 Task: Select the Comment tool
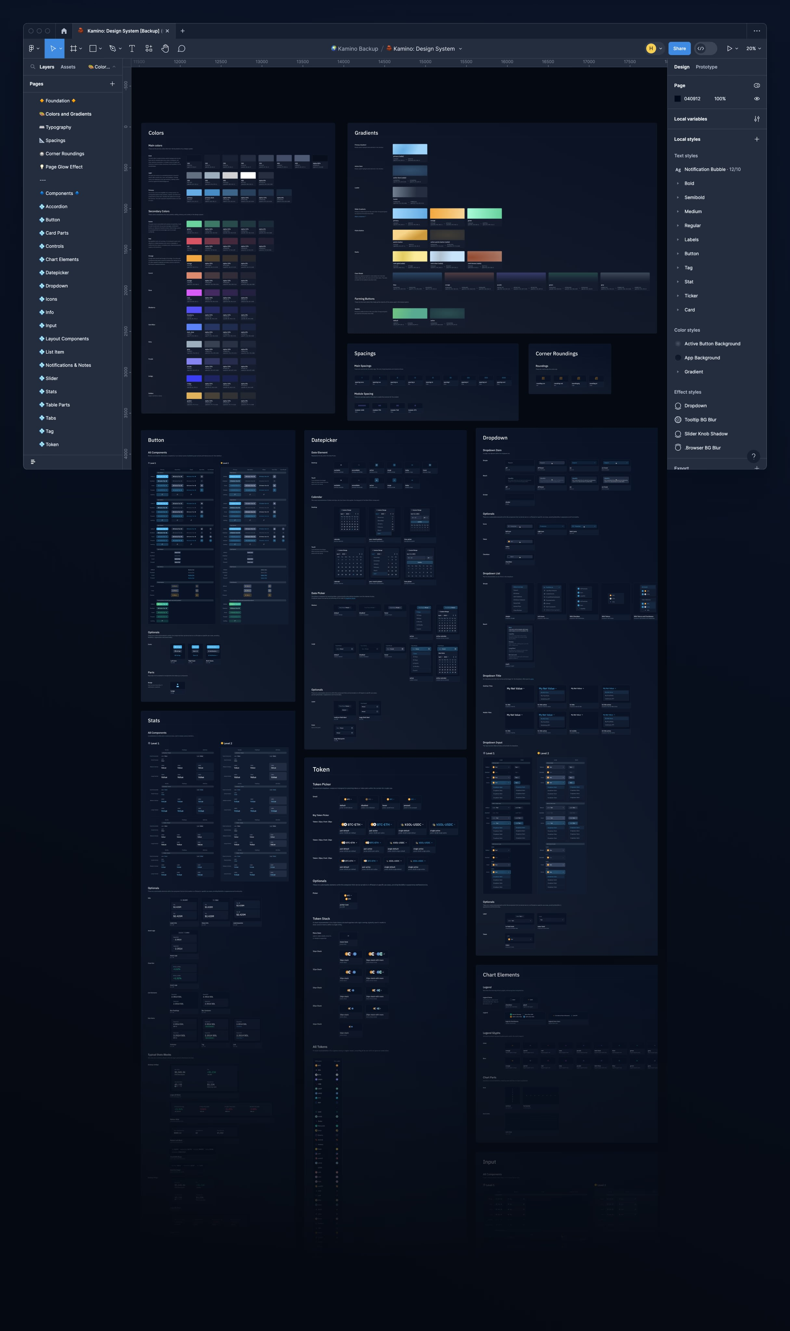pyautogui.click(x=182, y=48)
